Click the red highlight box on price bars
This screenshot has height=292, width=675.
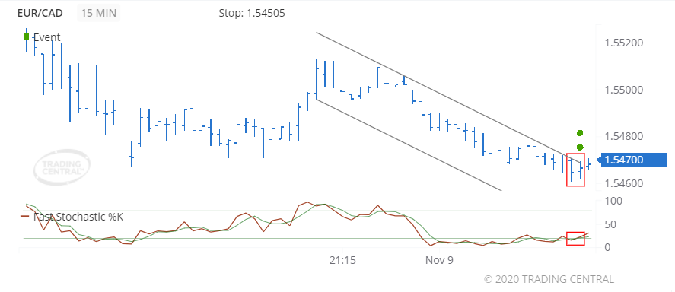[575, 170]
